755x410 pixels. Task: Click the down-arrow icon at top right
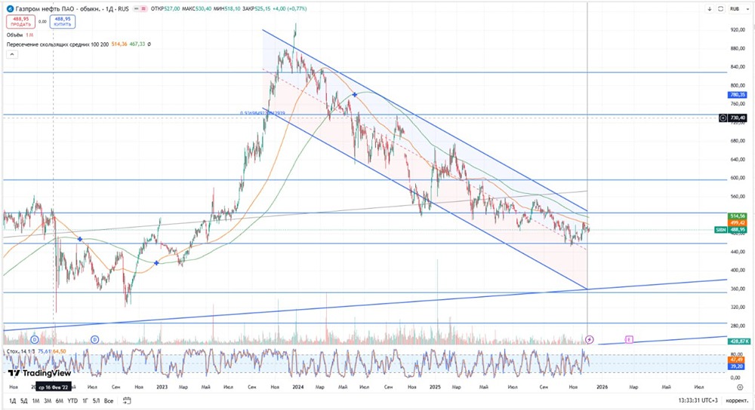tap(710, 8)
